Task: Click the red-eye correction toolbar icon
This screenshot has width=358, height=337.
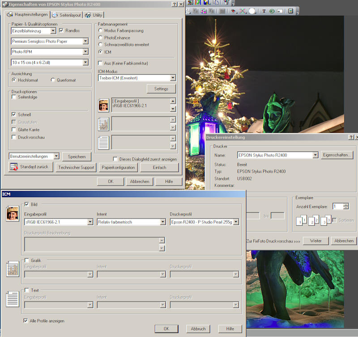Action: click(x=233, y=11)
